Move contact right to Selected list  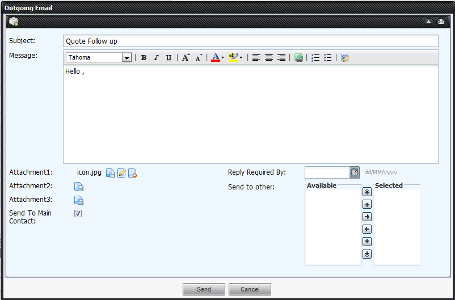pos(367,217)
